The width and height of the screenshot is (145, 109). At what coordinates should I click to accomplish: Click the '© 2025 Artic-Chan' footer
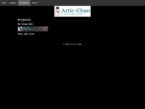click(73, 44)
